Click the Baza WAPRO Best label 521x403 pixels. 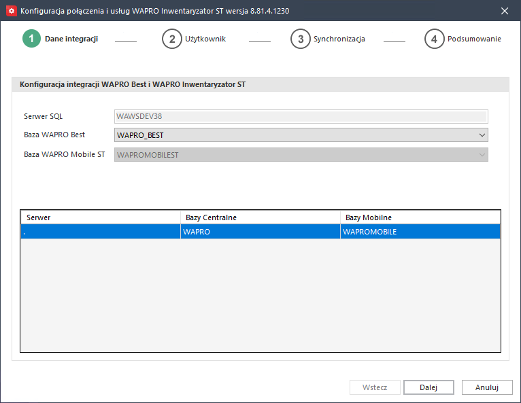(x=54, y=135)
